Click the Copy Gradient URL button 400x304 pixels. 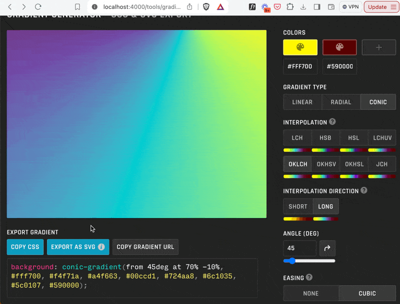click(145, 247)
